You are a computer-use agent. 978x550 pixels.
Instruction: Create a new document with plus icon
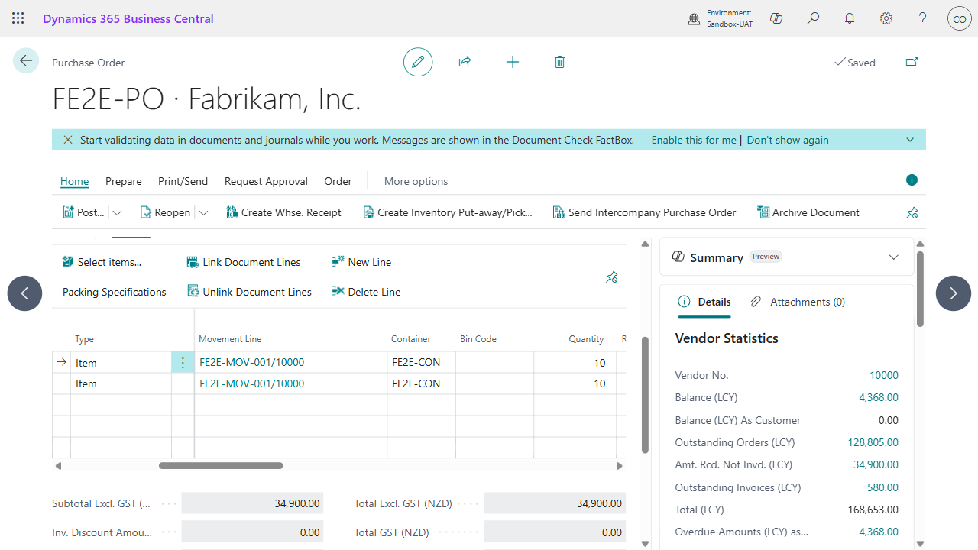tap(513, 62)
